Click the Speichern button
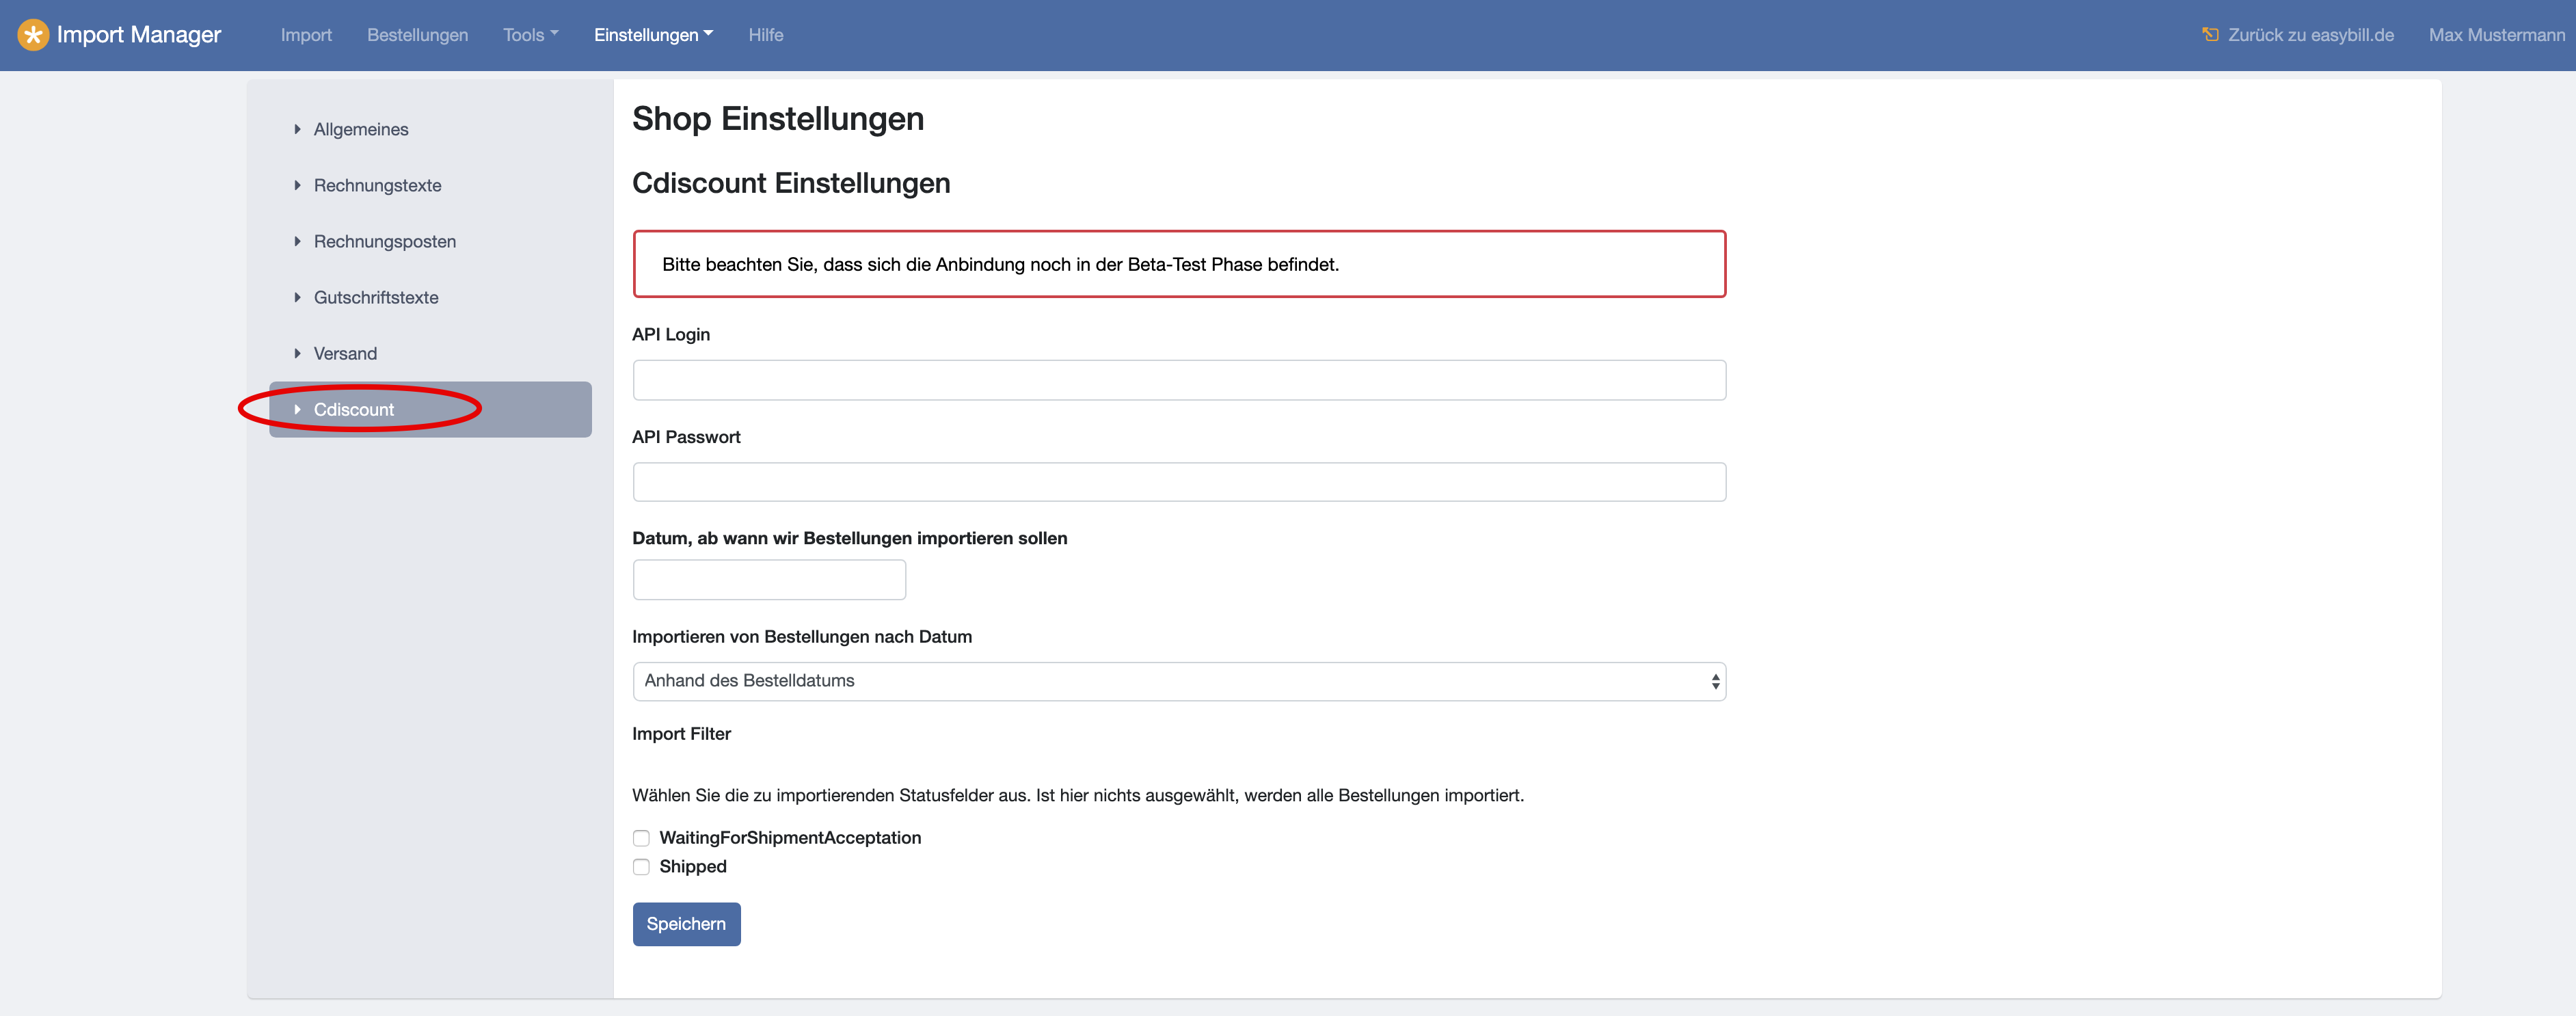 (x=686, y=924)
